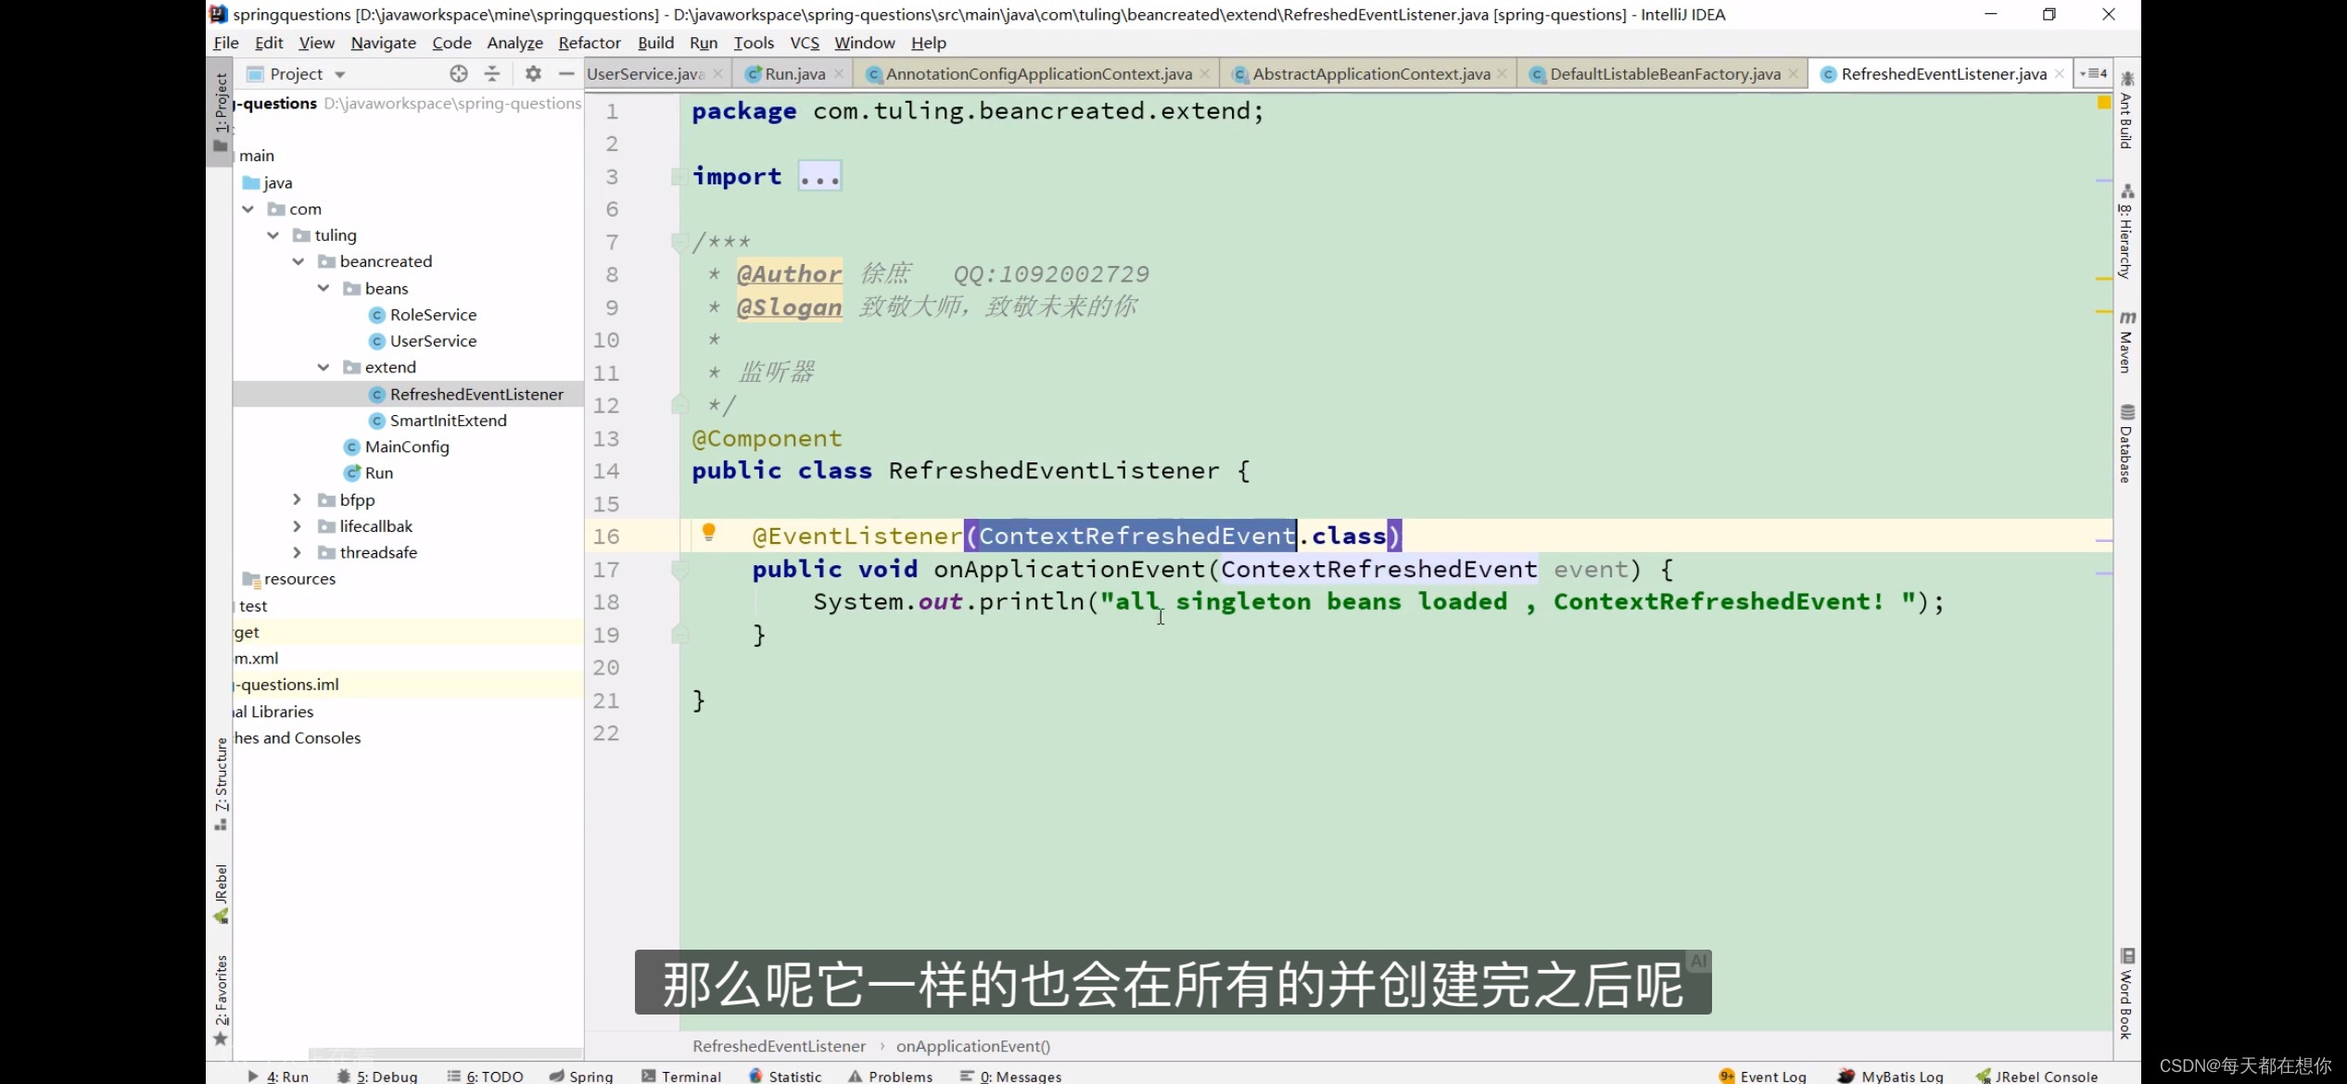Image resolution: width=2347 pixels, height=1084 pixels.
Task: Open the Run tool window
Action: pyautogui.click(x=278, y=1076)
